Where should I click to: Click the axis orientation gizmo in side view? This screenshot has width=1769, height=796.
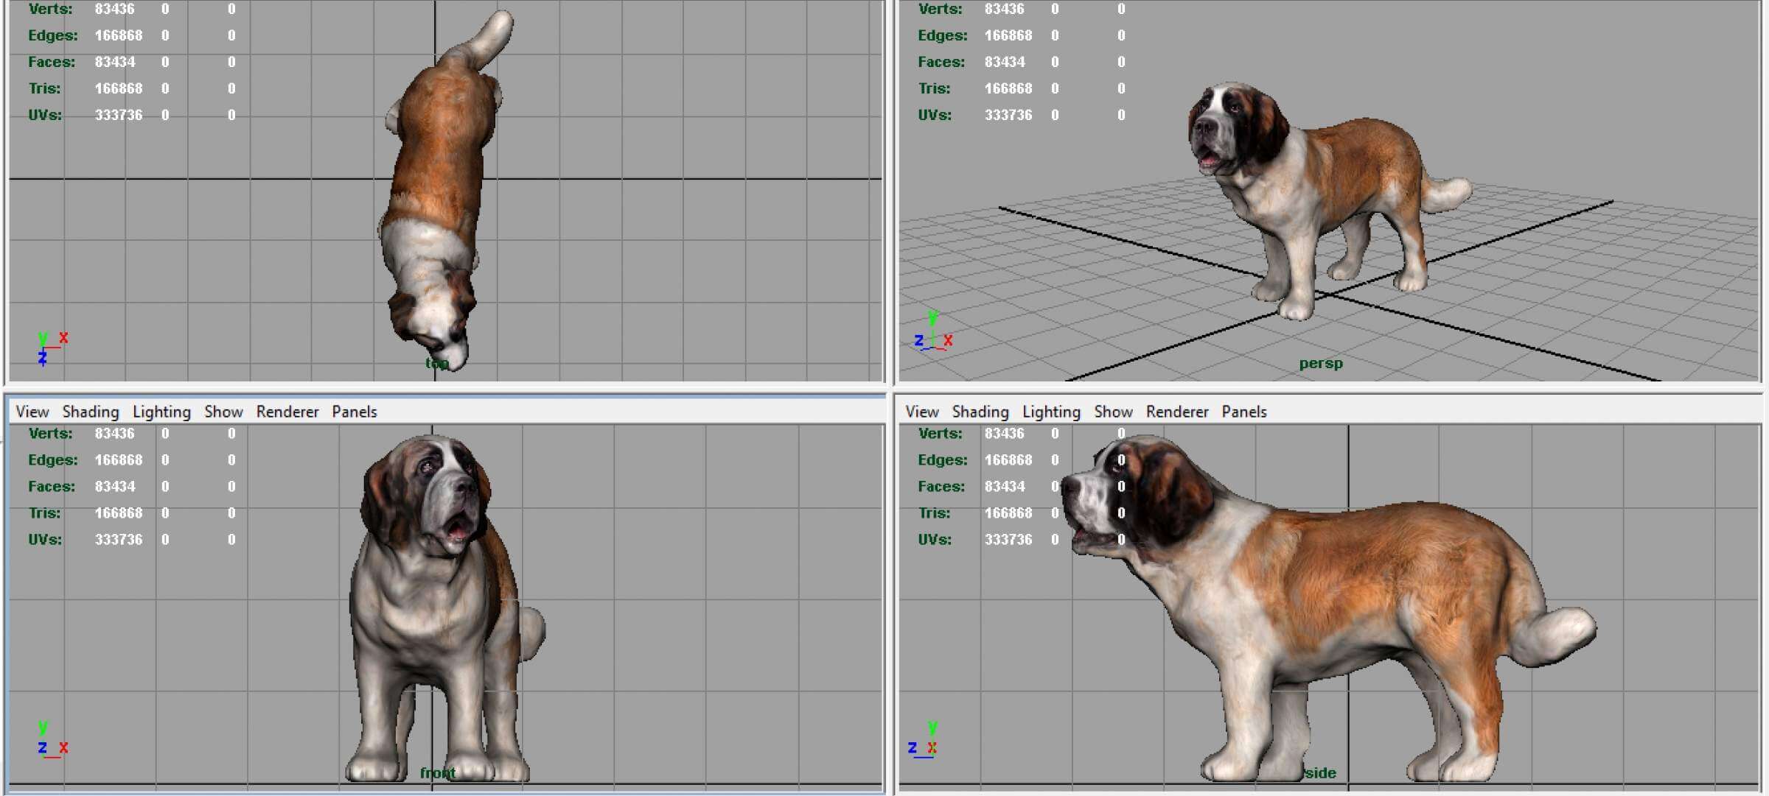pyautogui.click(x=923, y=739)
